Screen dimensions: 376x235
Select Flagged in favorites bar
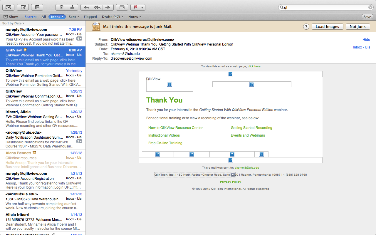coord(90,17)
